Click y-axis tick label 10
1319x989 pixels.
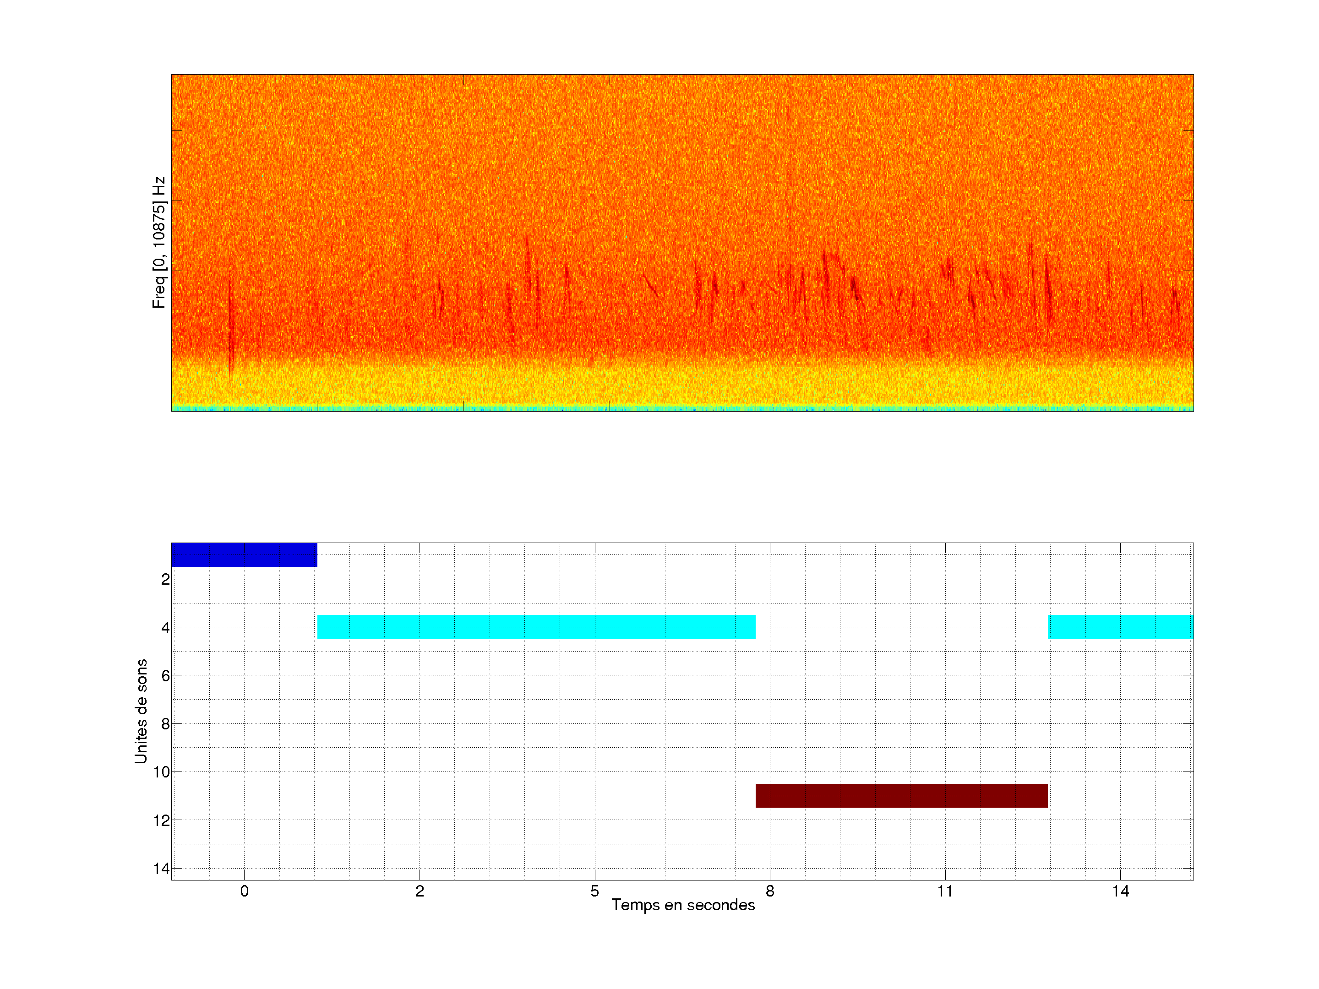click(162, 772)
